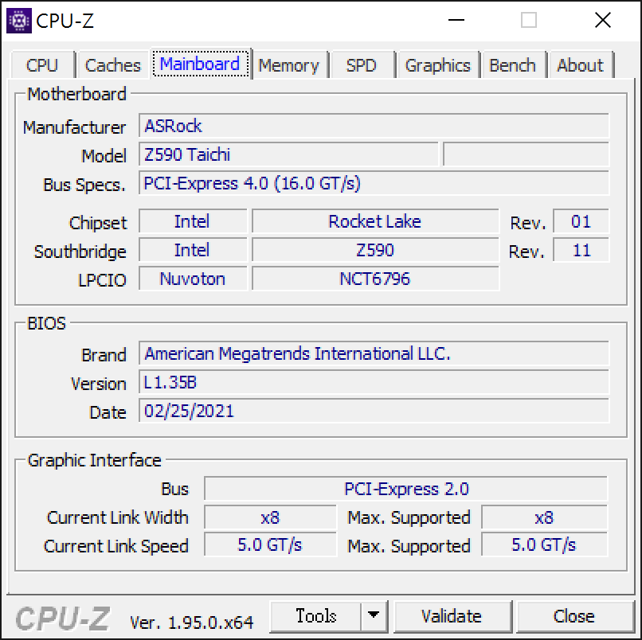Screen dimensions: 642x640
Task: Click the ASRock manufacturer field
Action: [374, 126]
